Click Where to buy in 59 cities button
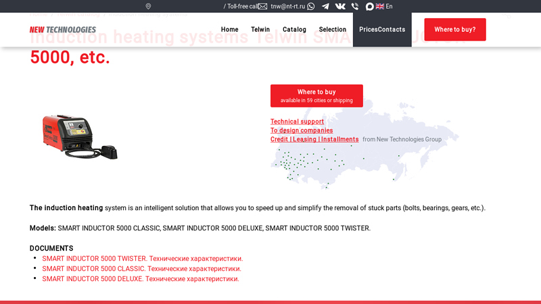This screenshot has width=541, height=304. click(x=316, y=96)
